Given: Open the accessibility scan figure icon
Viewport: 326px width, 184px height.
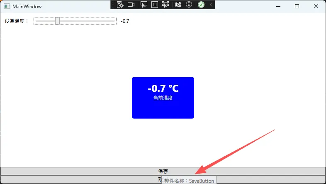Looking at the screenshot, I should [189, 5].
